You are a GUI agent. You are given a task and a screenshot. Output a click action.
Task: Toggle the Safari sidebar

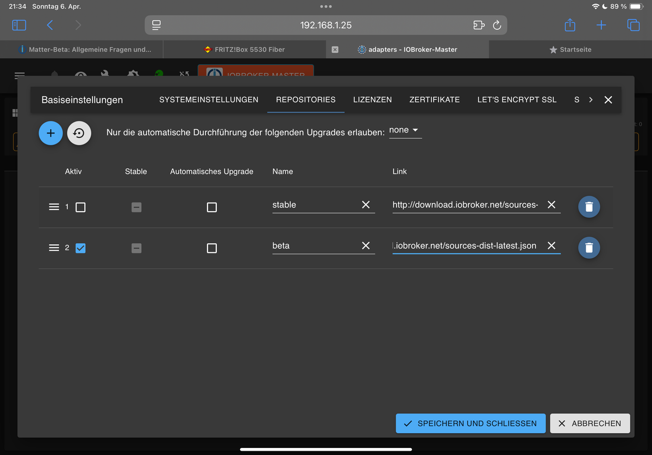(19, 25)
